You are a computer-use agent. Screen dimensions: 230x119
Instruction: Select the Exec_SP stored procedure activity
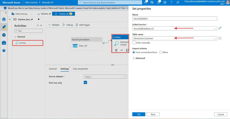point(87,44)
